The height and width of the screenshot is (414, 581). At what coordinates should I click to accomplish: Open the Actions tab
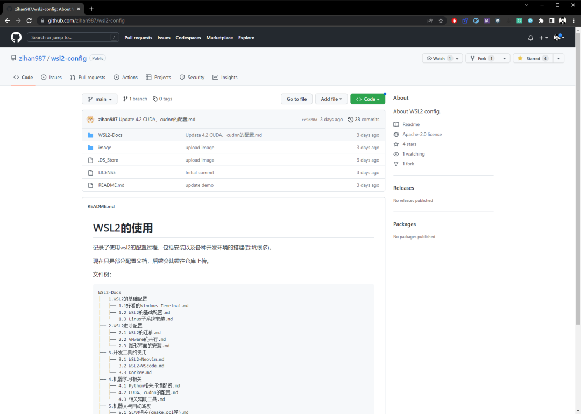point(125,78)
